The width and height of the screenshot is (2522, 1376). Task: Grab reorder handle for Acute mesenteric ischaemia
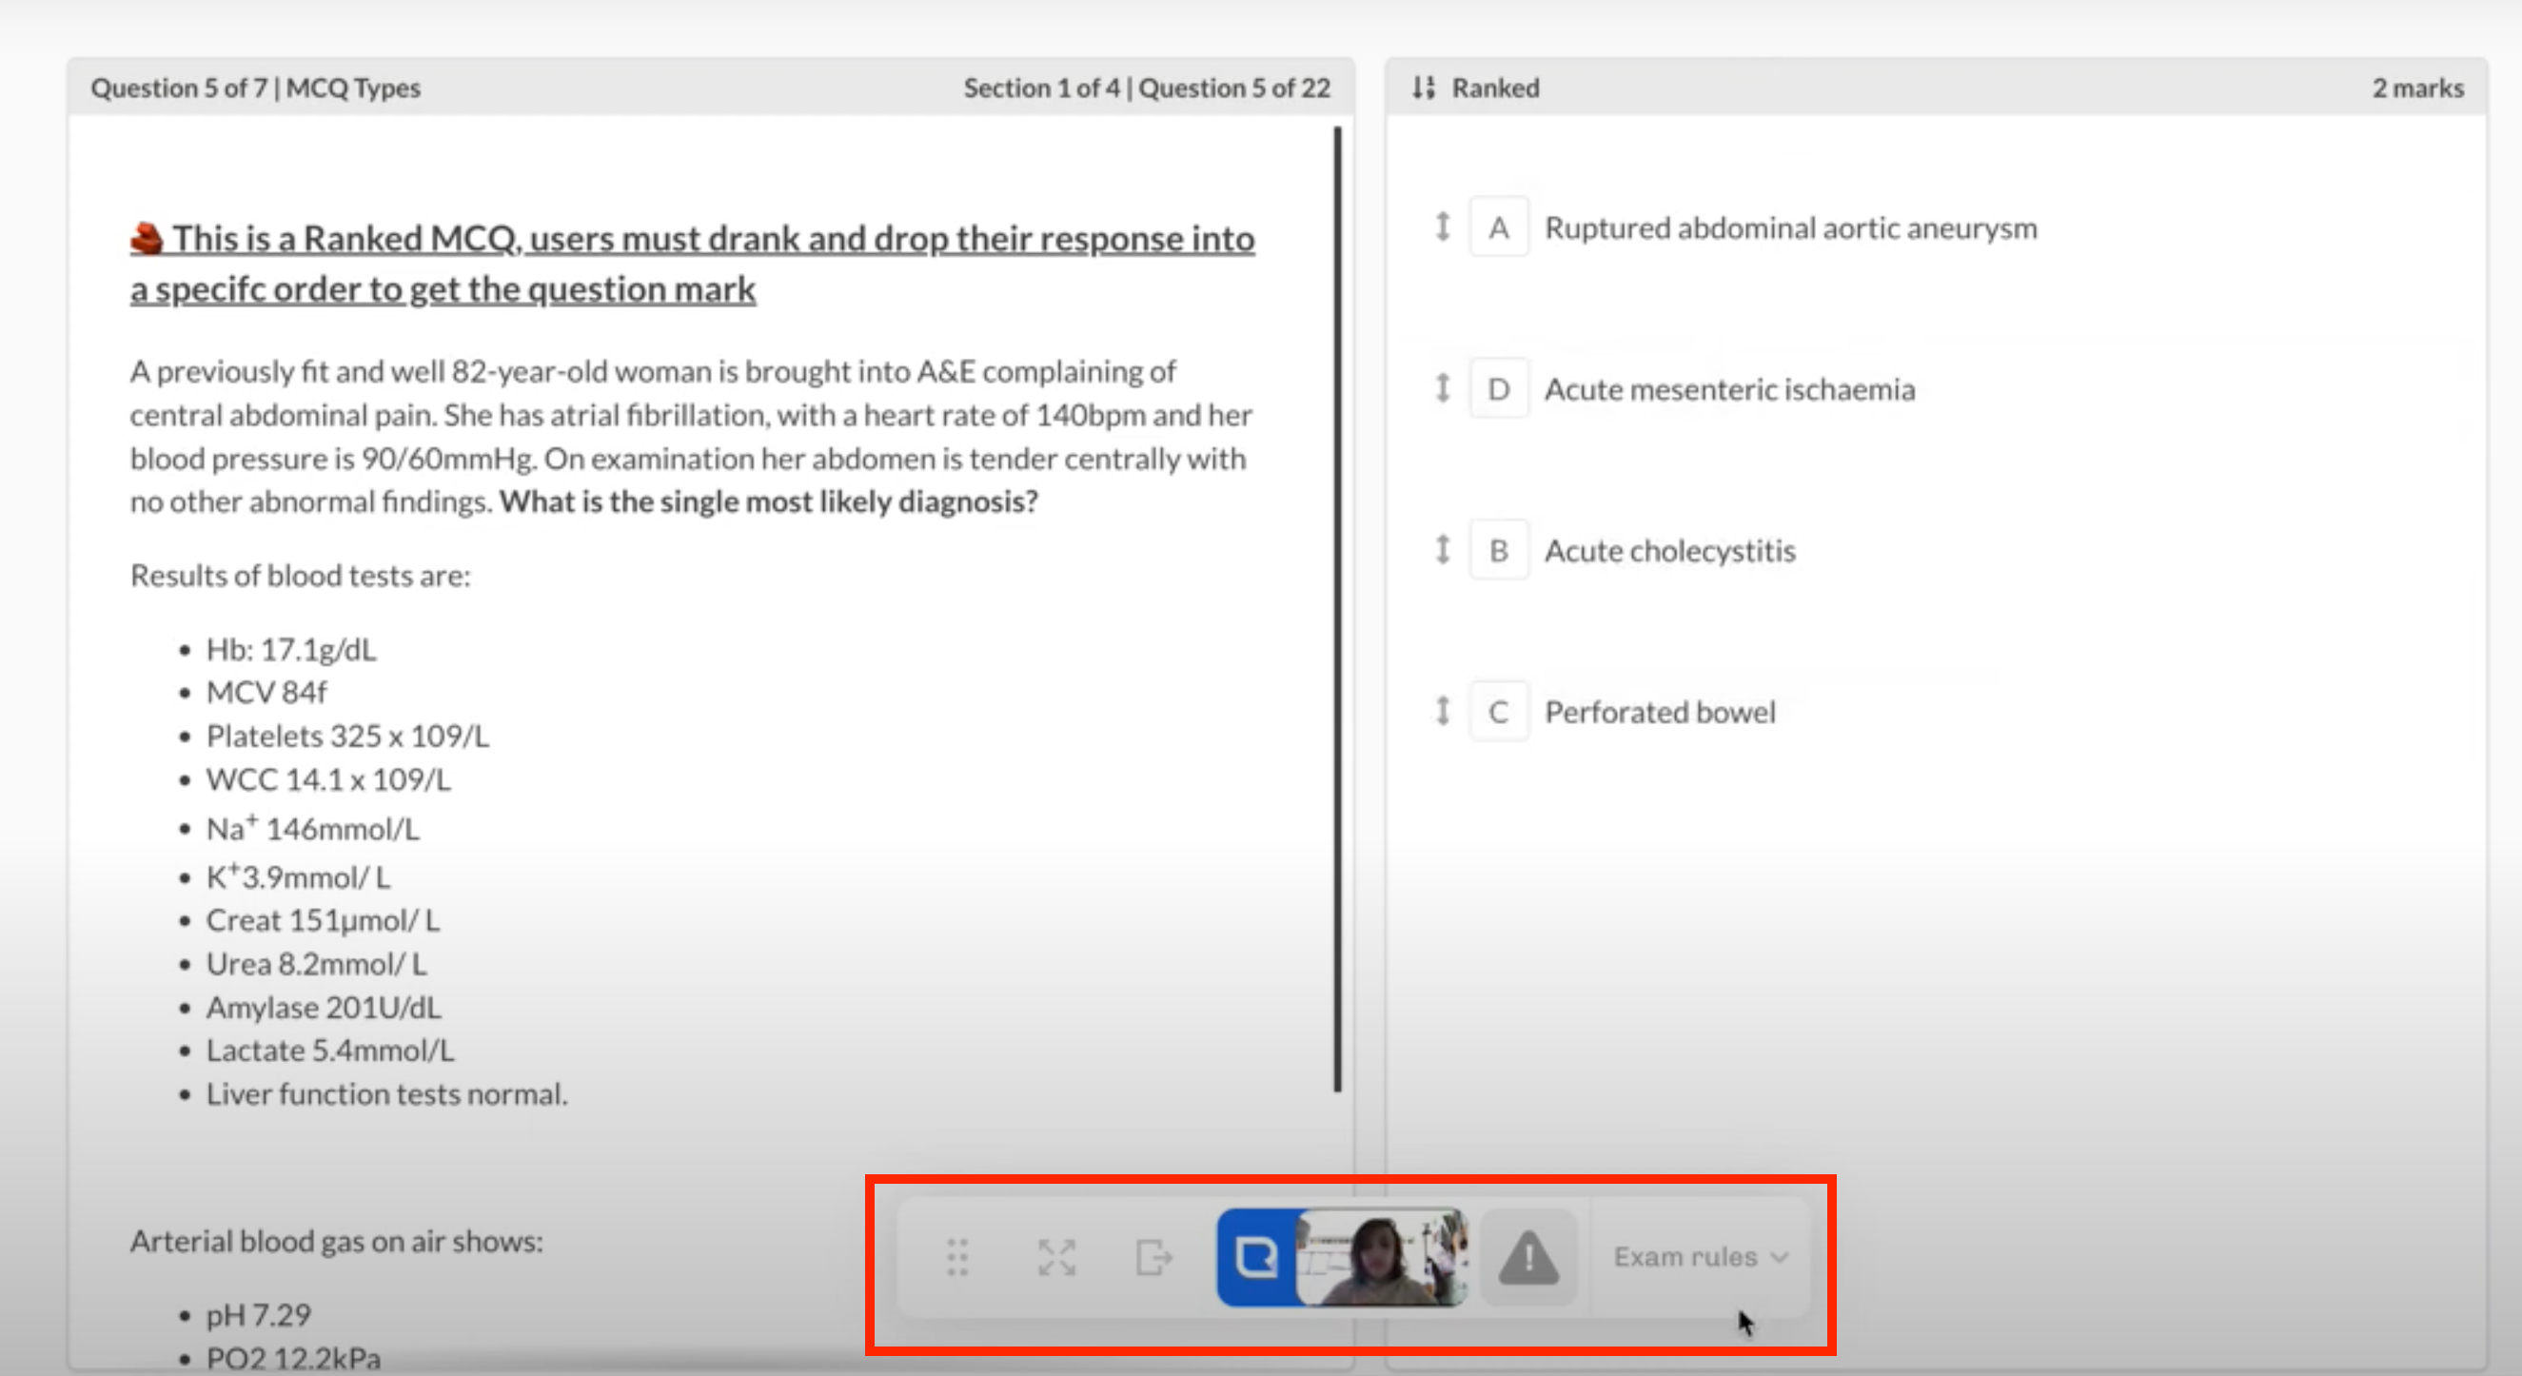(x=1442, y=388)
